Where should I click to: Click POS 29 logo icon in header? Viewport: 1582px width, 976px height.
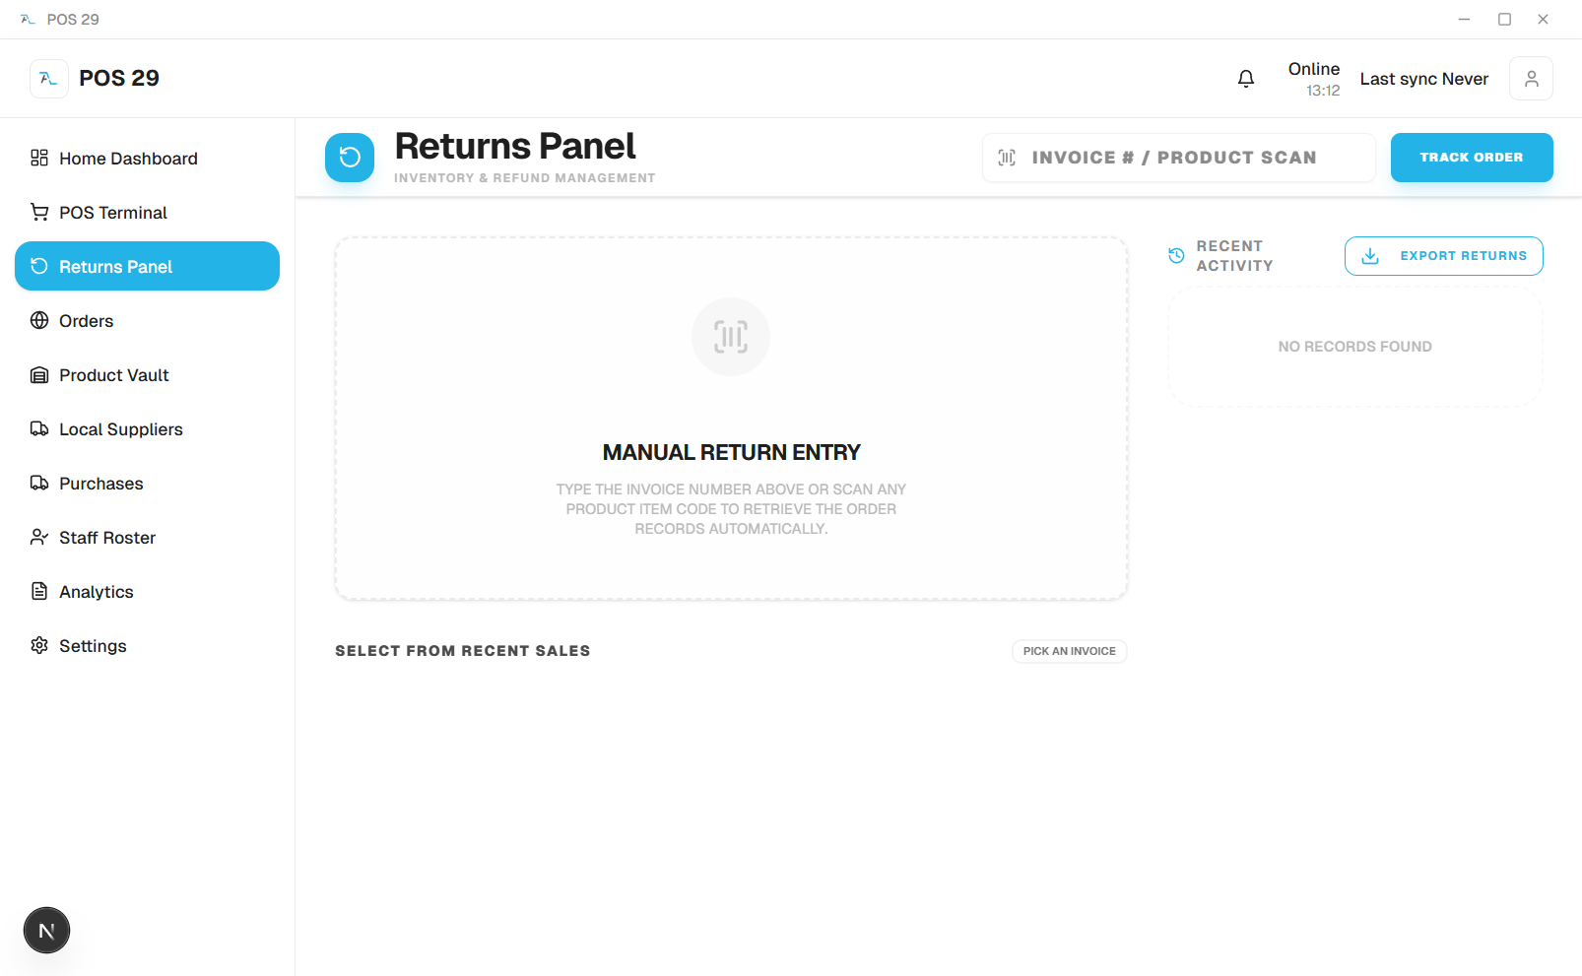pos(49,79)
